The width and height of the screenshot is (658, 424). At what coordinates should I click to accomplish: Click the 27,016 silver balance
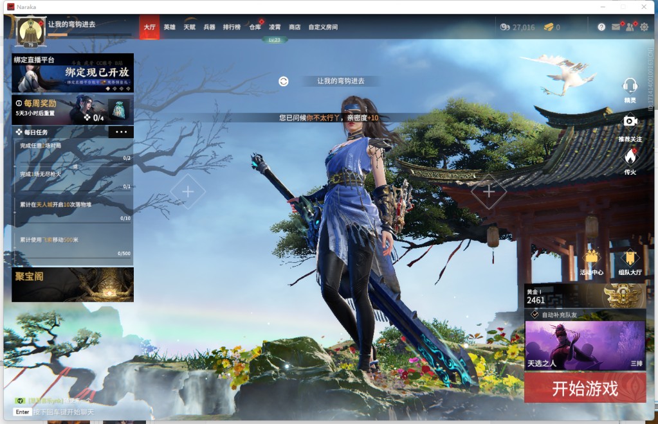pos(524,27)
